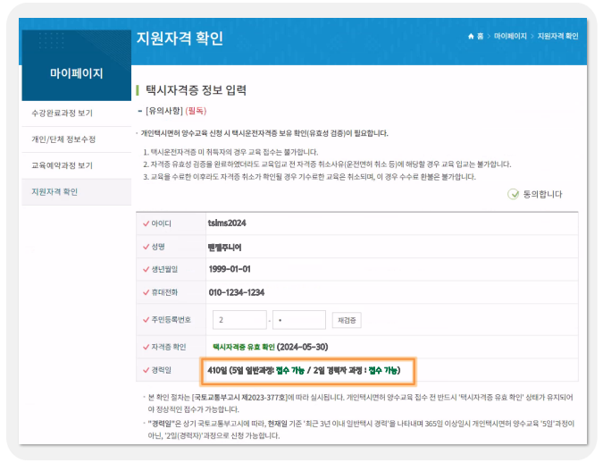Click the 마이페이지 sidebar header
The image size is (603, 463).
click(77, 73)
